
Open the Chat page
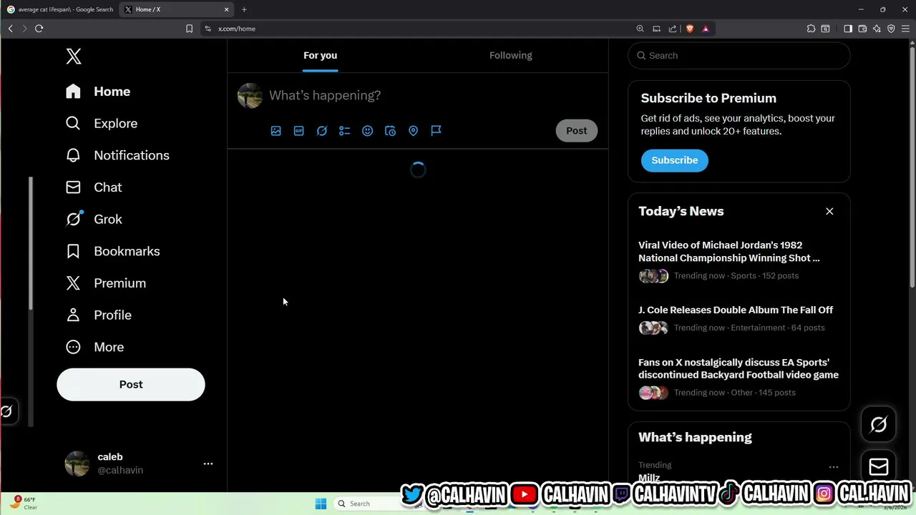94,187
